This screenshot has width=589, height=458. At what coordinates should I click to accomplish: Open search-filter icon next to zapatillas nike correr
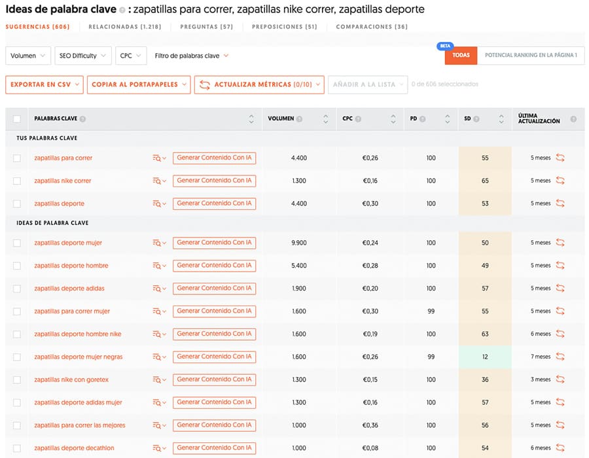(159, 181)
